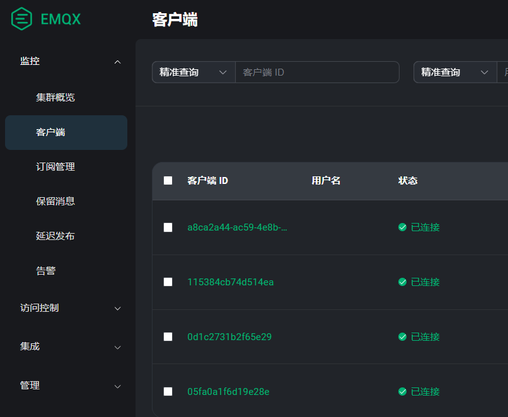Open the 精准查询 dropdown beside 客户端 ID

tap(193, 72)
